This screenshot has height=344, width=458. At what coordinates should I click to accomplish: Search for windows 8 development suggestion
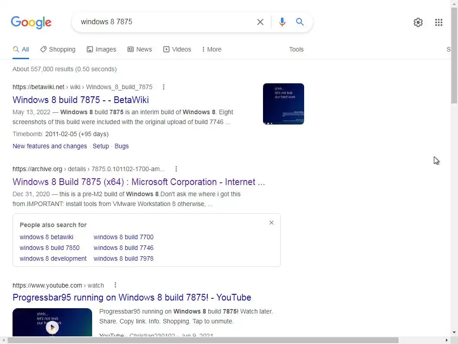(x=53, y=258)
